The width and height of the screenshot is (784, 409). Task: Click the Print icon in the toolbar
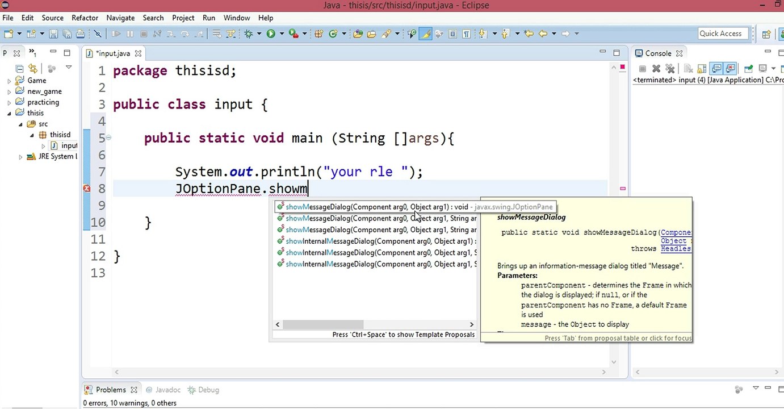tap(81, 34)
